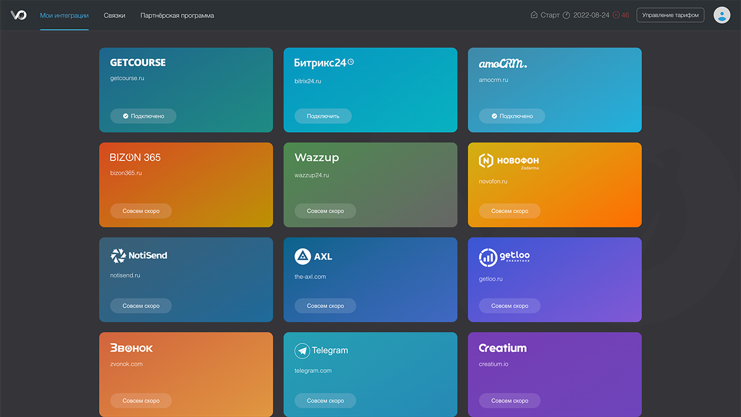Click the bizon365.ru domain text

(x=126, y=173)
